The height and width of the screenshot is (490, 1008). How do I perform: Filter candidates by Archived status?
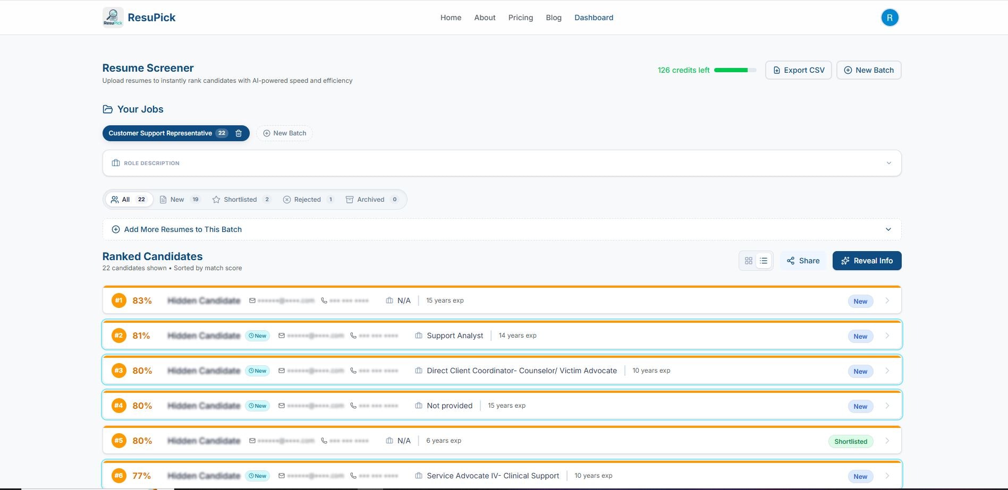[x=372, y=200]
